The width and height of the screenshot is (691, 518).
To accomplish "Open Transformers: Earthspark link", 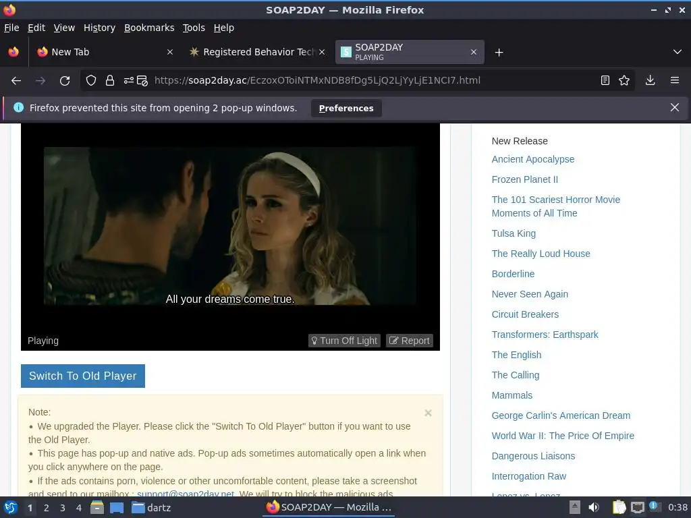I will pos(545,335).
